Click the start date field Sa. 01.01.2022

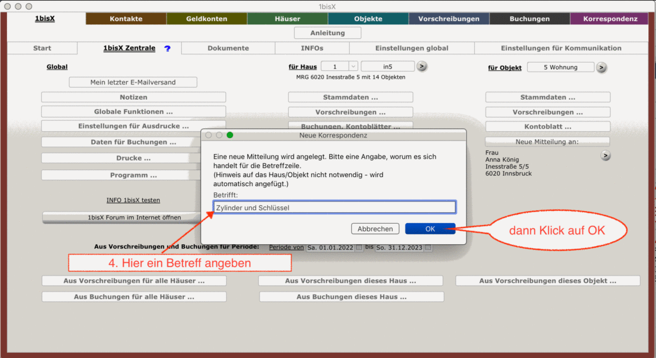click(331, 247)
